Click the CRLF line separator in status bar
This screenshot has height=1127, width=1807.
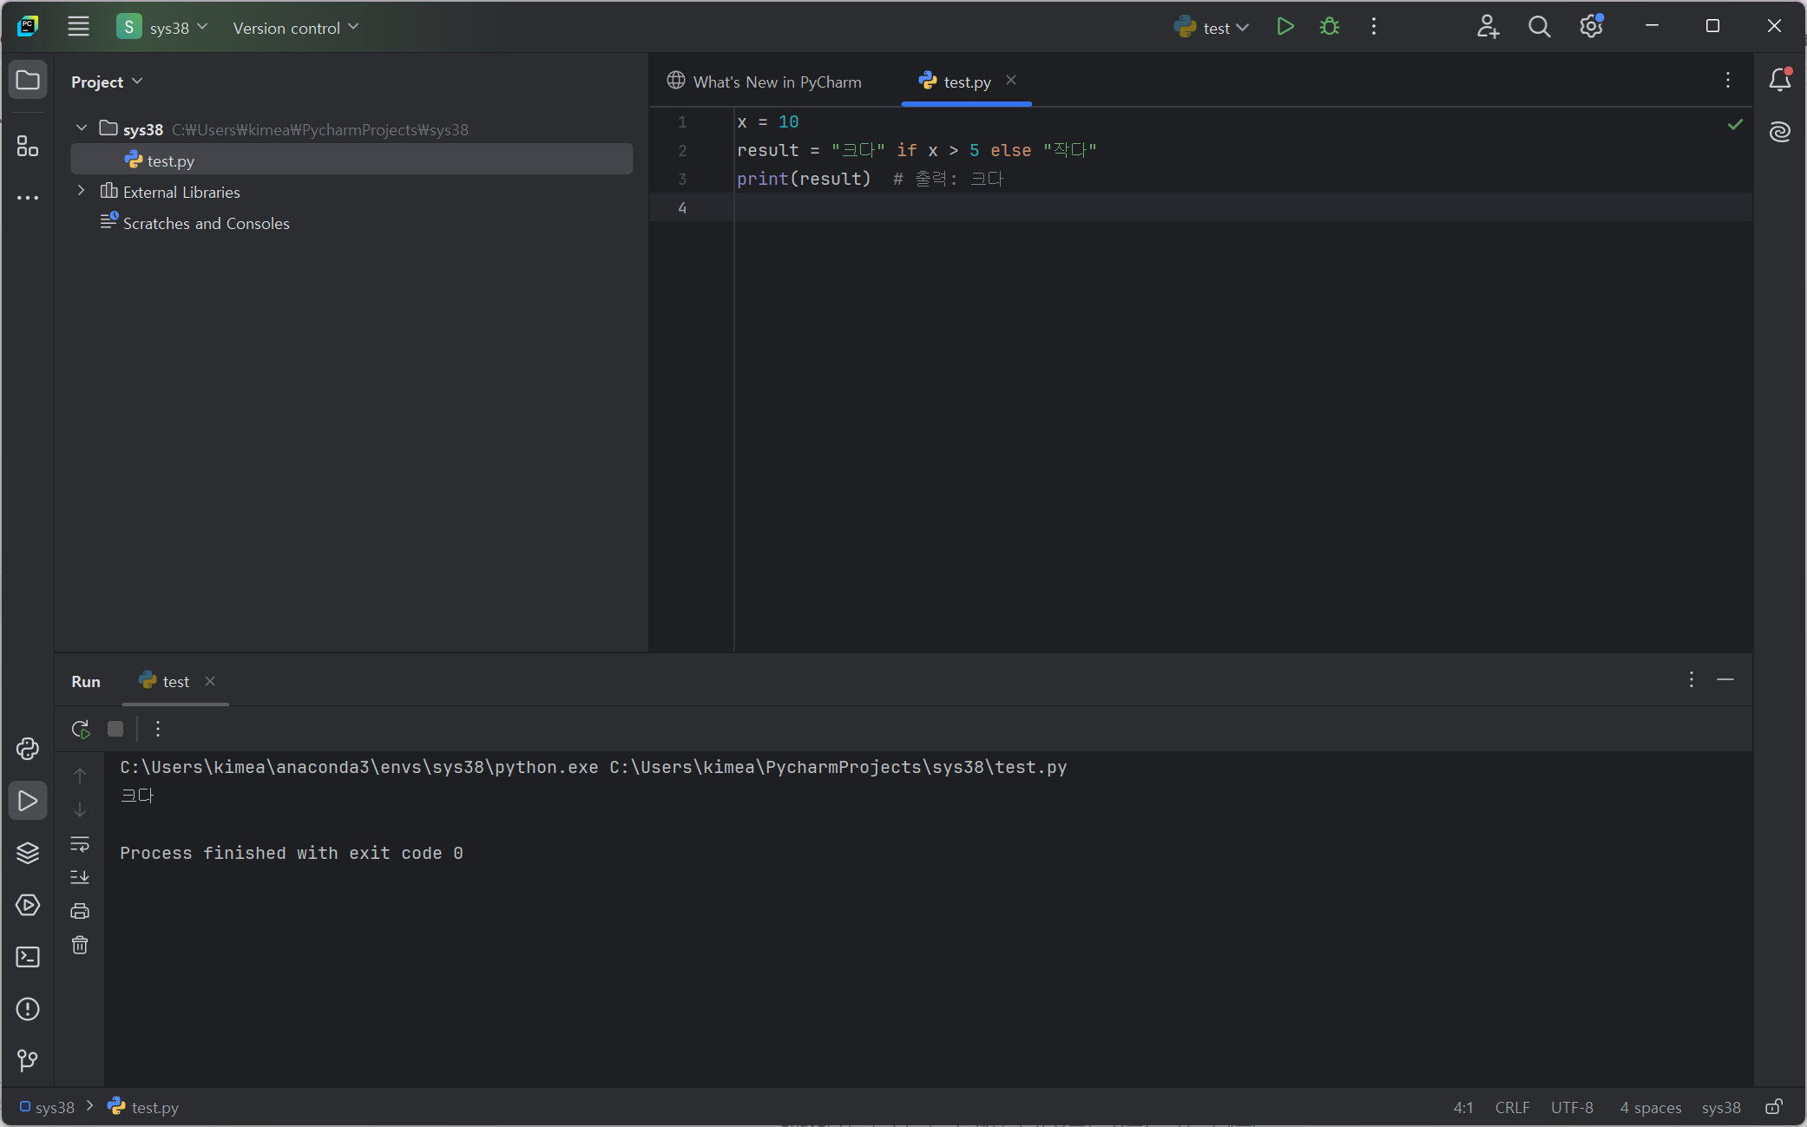[x=1512, y=1107]
